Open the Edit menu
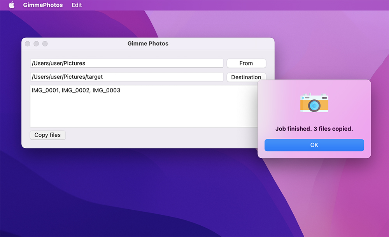The image size is (389, 237). click(x=77, y=5)
